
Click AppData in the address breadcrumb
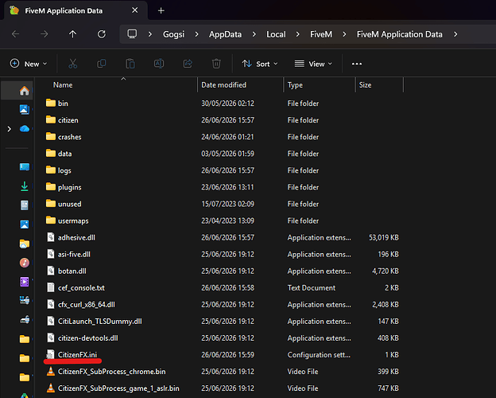(225, 34)
